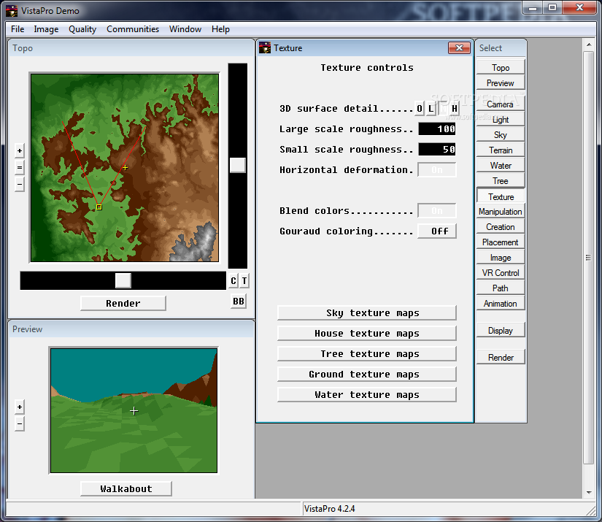Click the Large scale roughness value field
This screenshot has height=522, width=602.
pyautogui.click(x=437, y=129)
